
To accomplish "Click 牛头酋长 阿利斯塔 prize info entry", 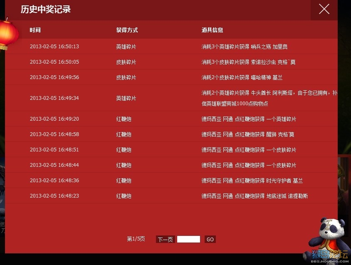I will pos(269,98).
